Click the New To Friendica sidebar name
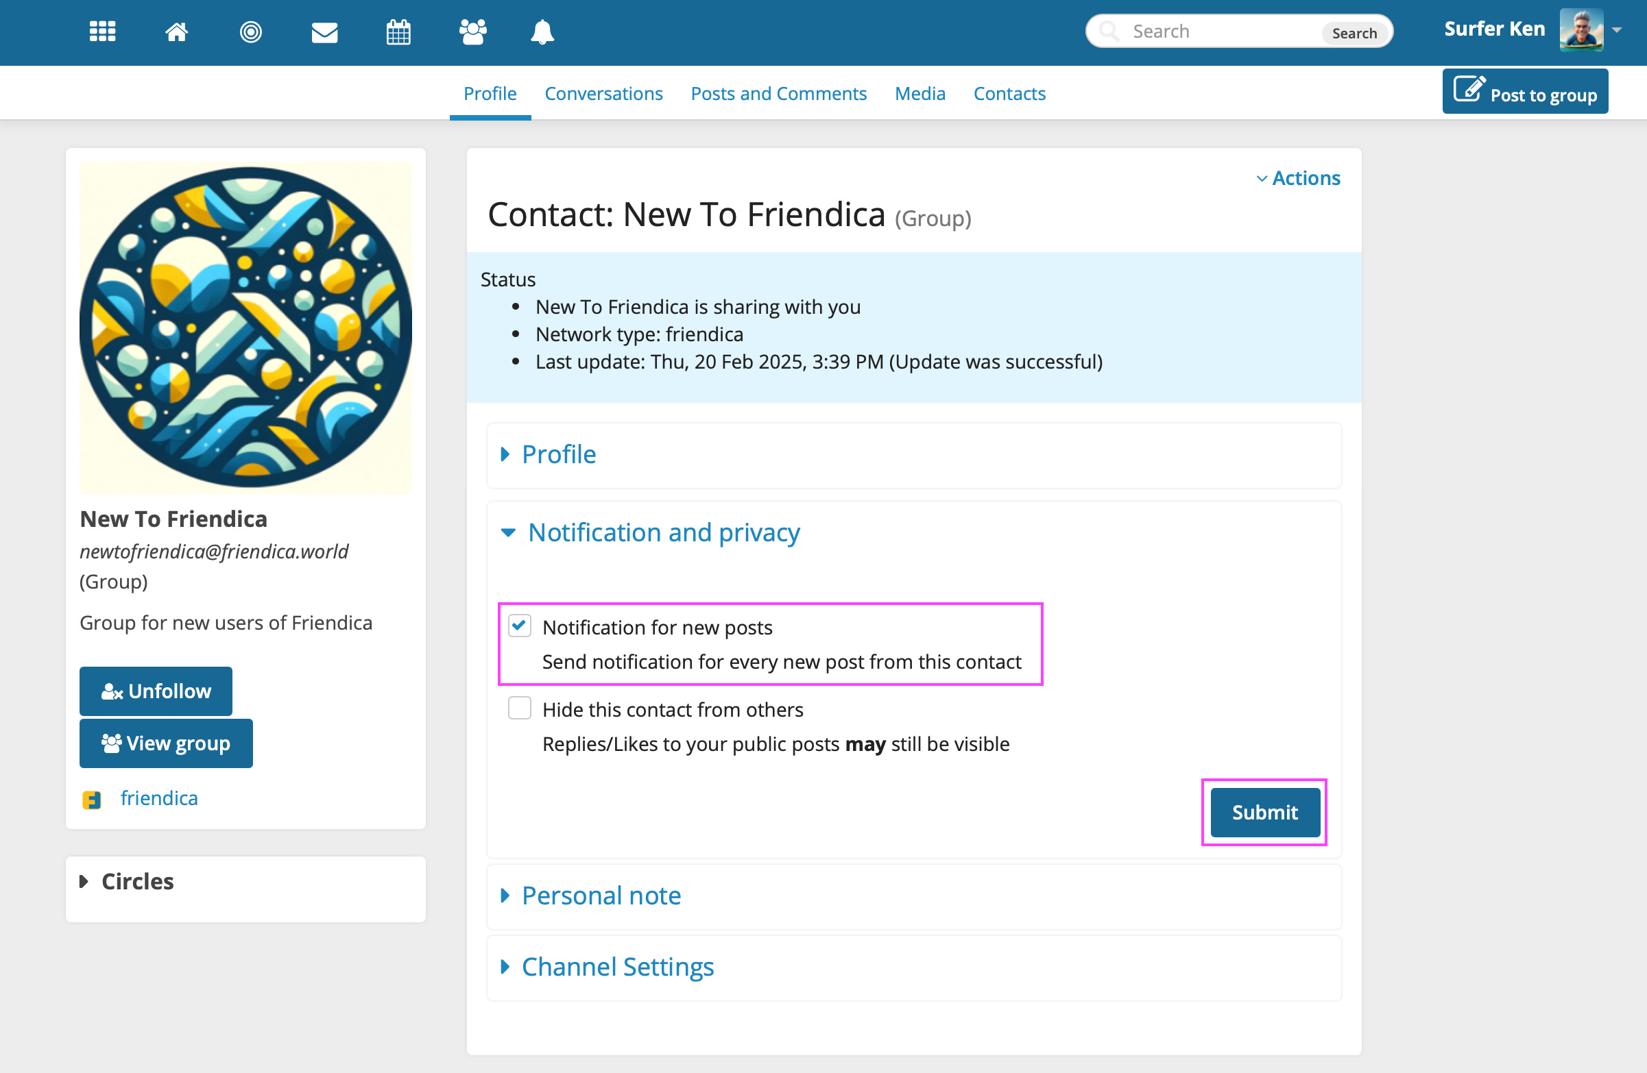Viewport: 1647px width, 1073px height. point(173,519)
